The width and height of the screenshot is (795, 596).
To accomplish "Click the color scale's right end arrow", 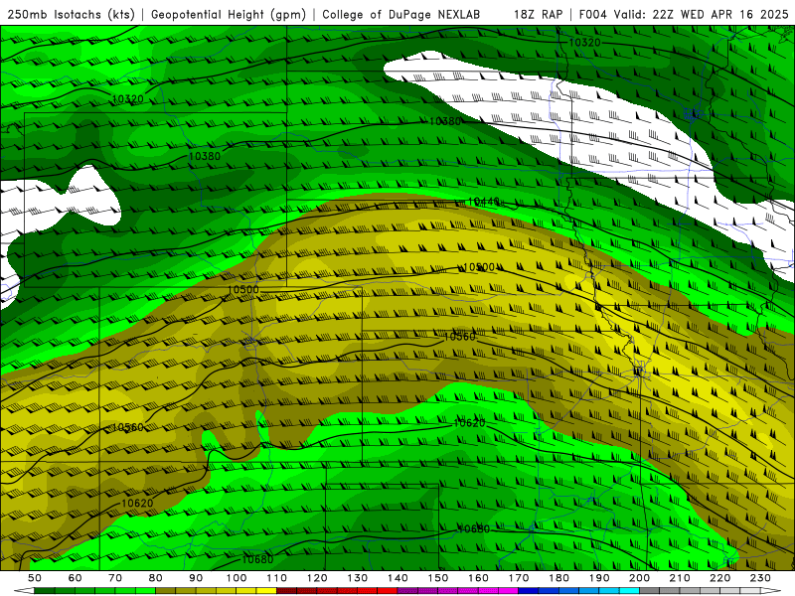I will coord(771,591).
